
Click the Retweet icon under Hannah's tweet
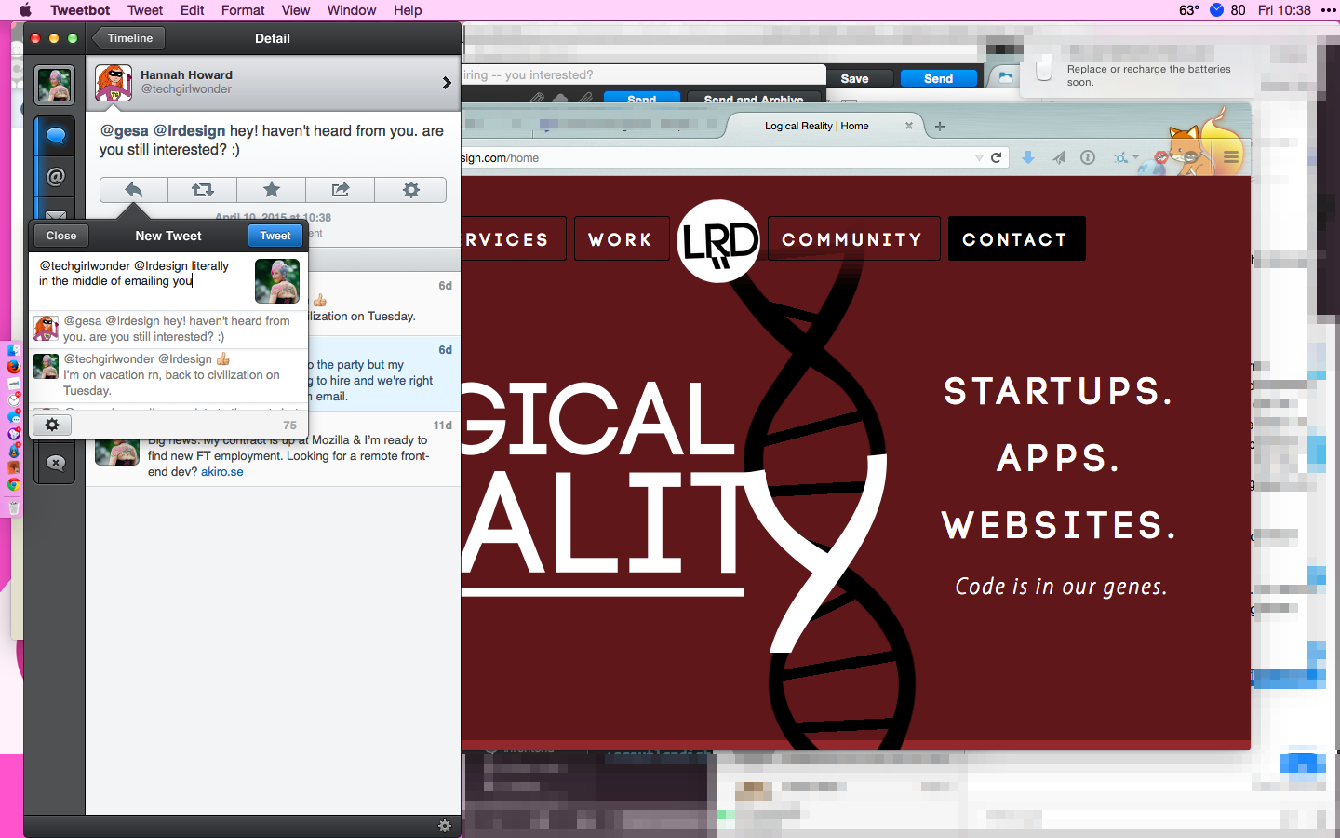(203, 190)
